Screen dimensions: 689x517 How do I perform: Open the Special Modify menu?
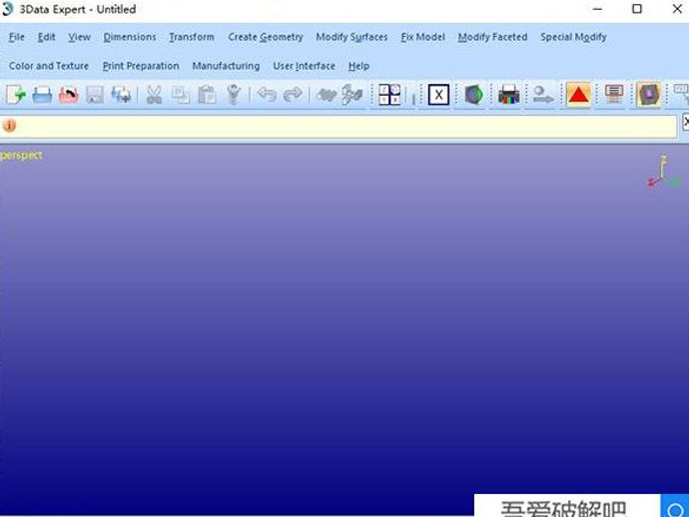573,37
